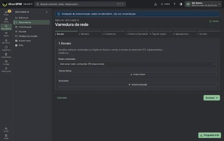This screenshot has height=141, width=224.
Task: Go to the Coletor e intensidade step
Action: click(x=137, y=33)
